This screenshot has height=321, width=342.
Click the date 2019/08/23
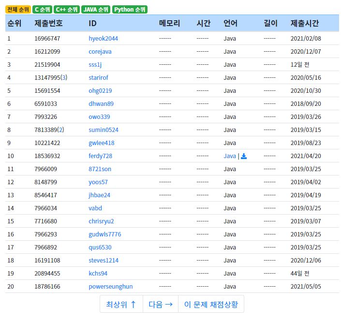point(306,143)
